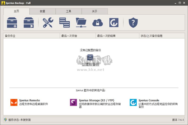Viewport: 188px width, 125px height.
Task: Maximize the Iperius Backup window
Action: click(x=180, y=3)
